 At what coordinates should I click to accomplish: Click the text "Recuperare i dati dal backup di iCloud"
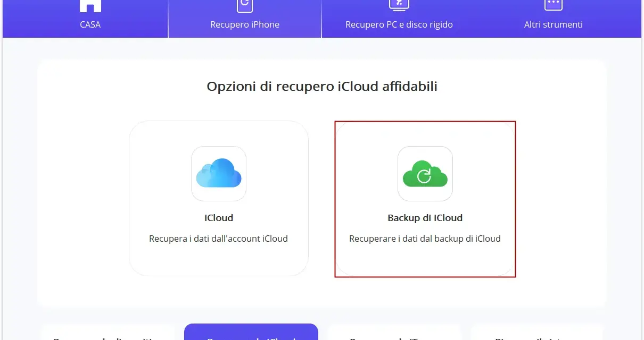425,239
